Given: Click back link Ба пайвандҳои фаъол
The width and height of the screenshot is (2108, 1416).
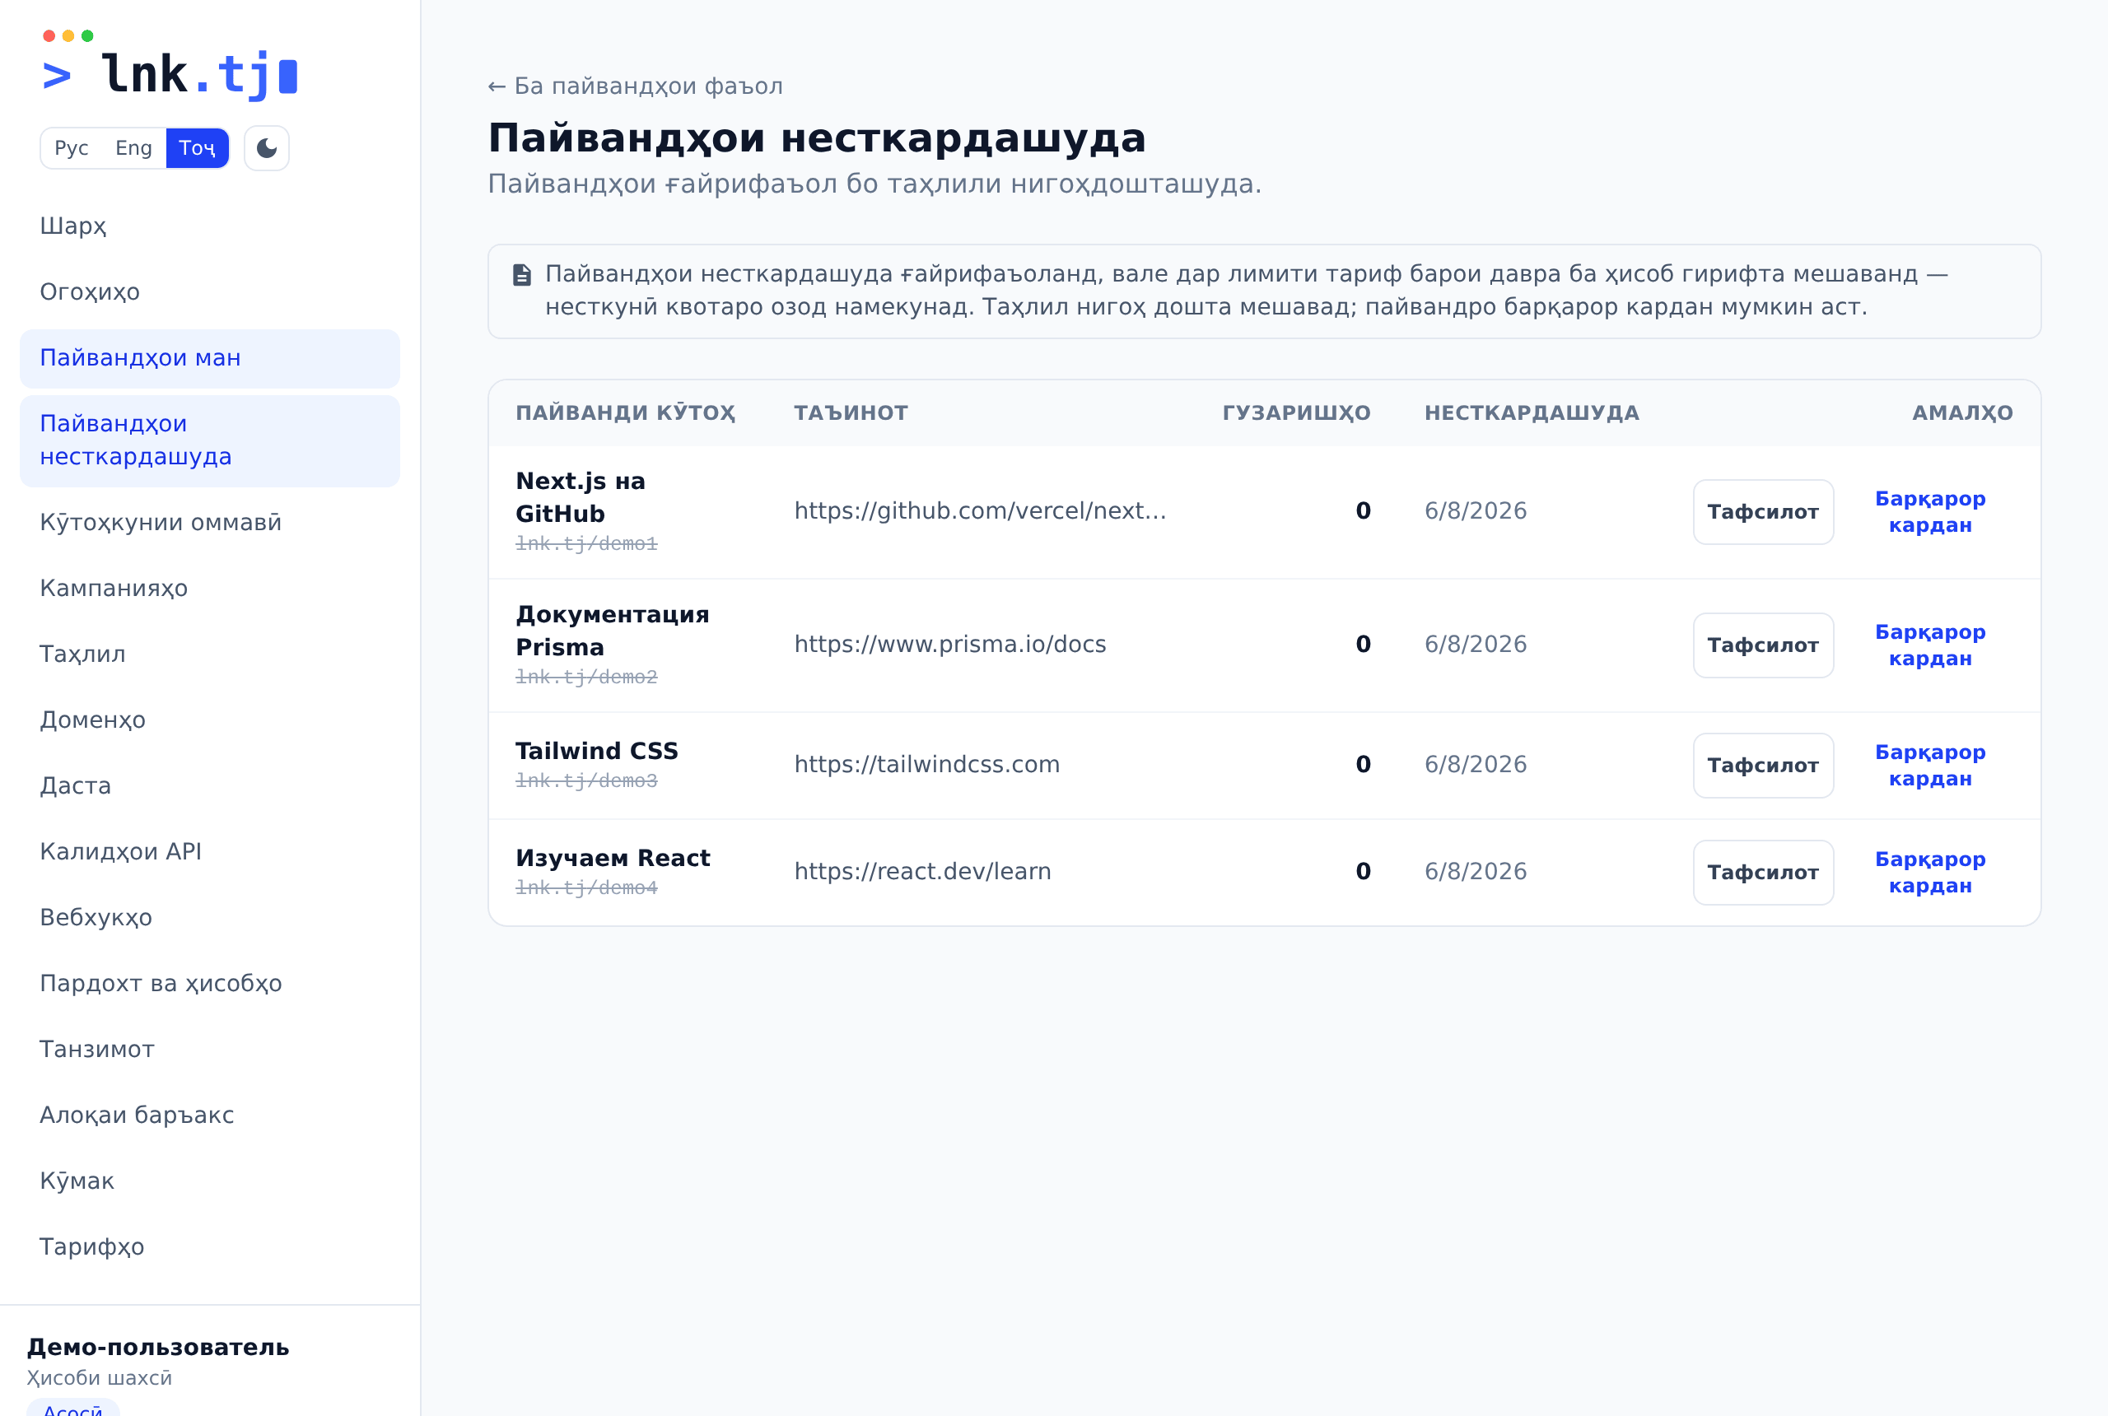Looking at the screenshot, I should (x=635, y=86).
